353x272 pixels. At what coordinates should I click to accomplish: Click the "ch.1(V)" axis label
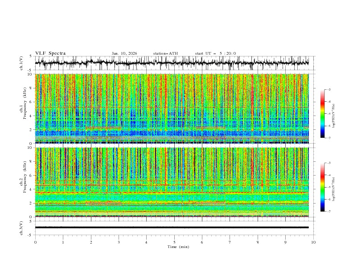pyautogui.click(x=21, y=63)
